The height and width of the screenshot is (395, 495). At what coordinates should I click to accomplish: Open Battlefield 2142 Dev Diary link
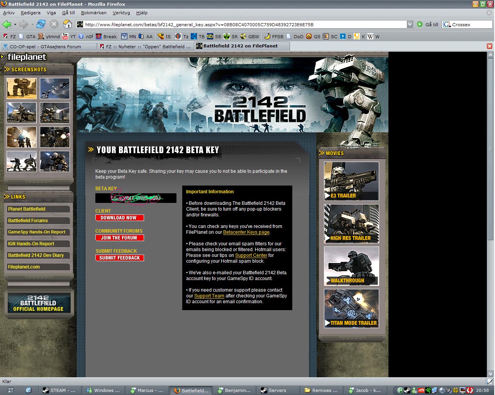click(38, 255)
